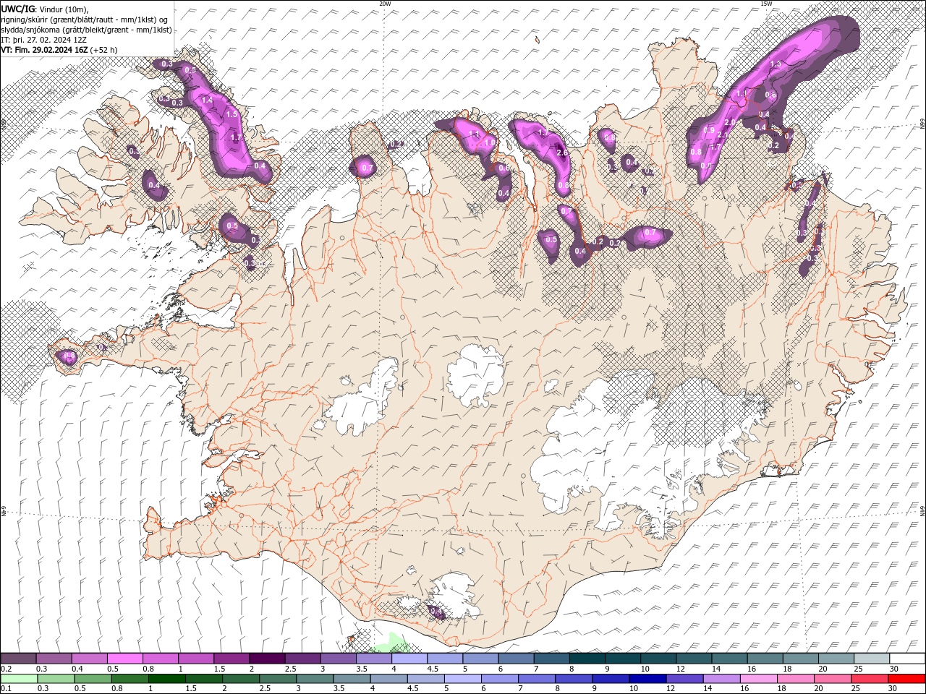Image resolution: width=926 pixels, height=694 pixels.
Task: Click the 0.3–0.4 mauve snow legend swatch
Action: (x=54, y=659)
